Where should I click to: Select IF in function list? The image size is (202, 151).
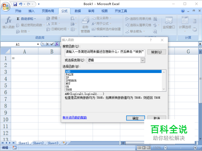coord(113,78)
